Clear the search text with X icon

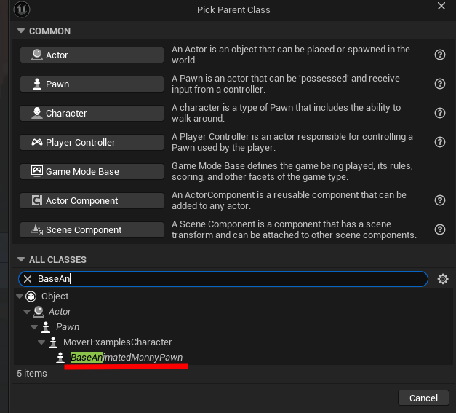click(28, 279)
